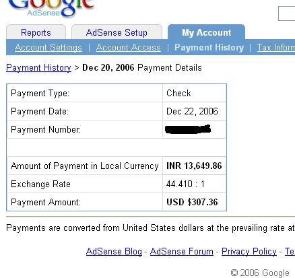The height and width of the screenshot is (278, 295).
Task: Click the Terms link in the footer
Action: (x=290, y=251)
